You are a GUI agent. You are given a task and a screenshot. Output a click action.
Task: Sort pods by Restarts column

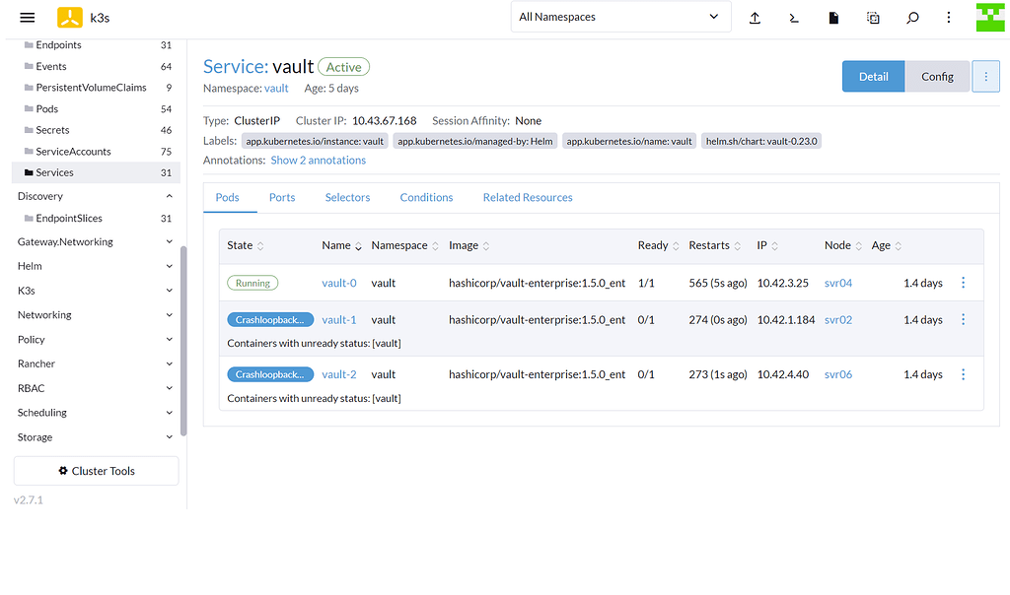click(714, 245)
